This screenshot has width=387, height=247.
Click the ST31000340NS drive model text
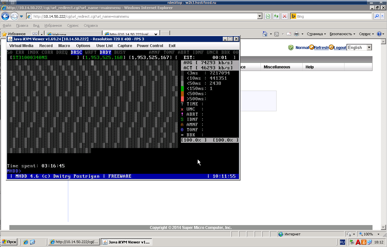(30, 57)
